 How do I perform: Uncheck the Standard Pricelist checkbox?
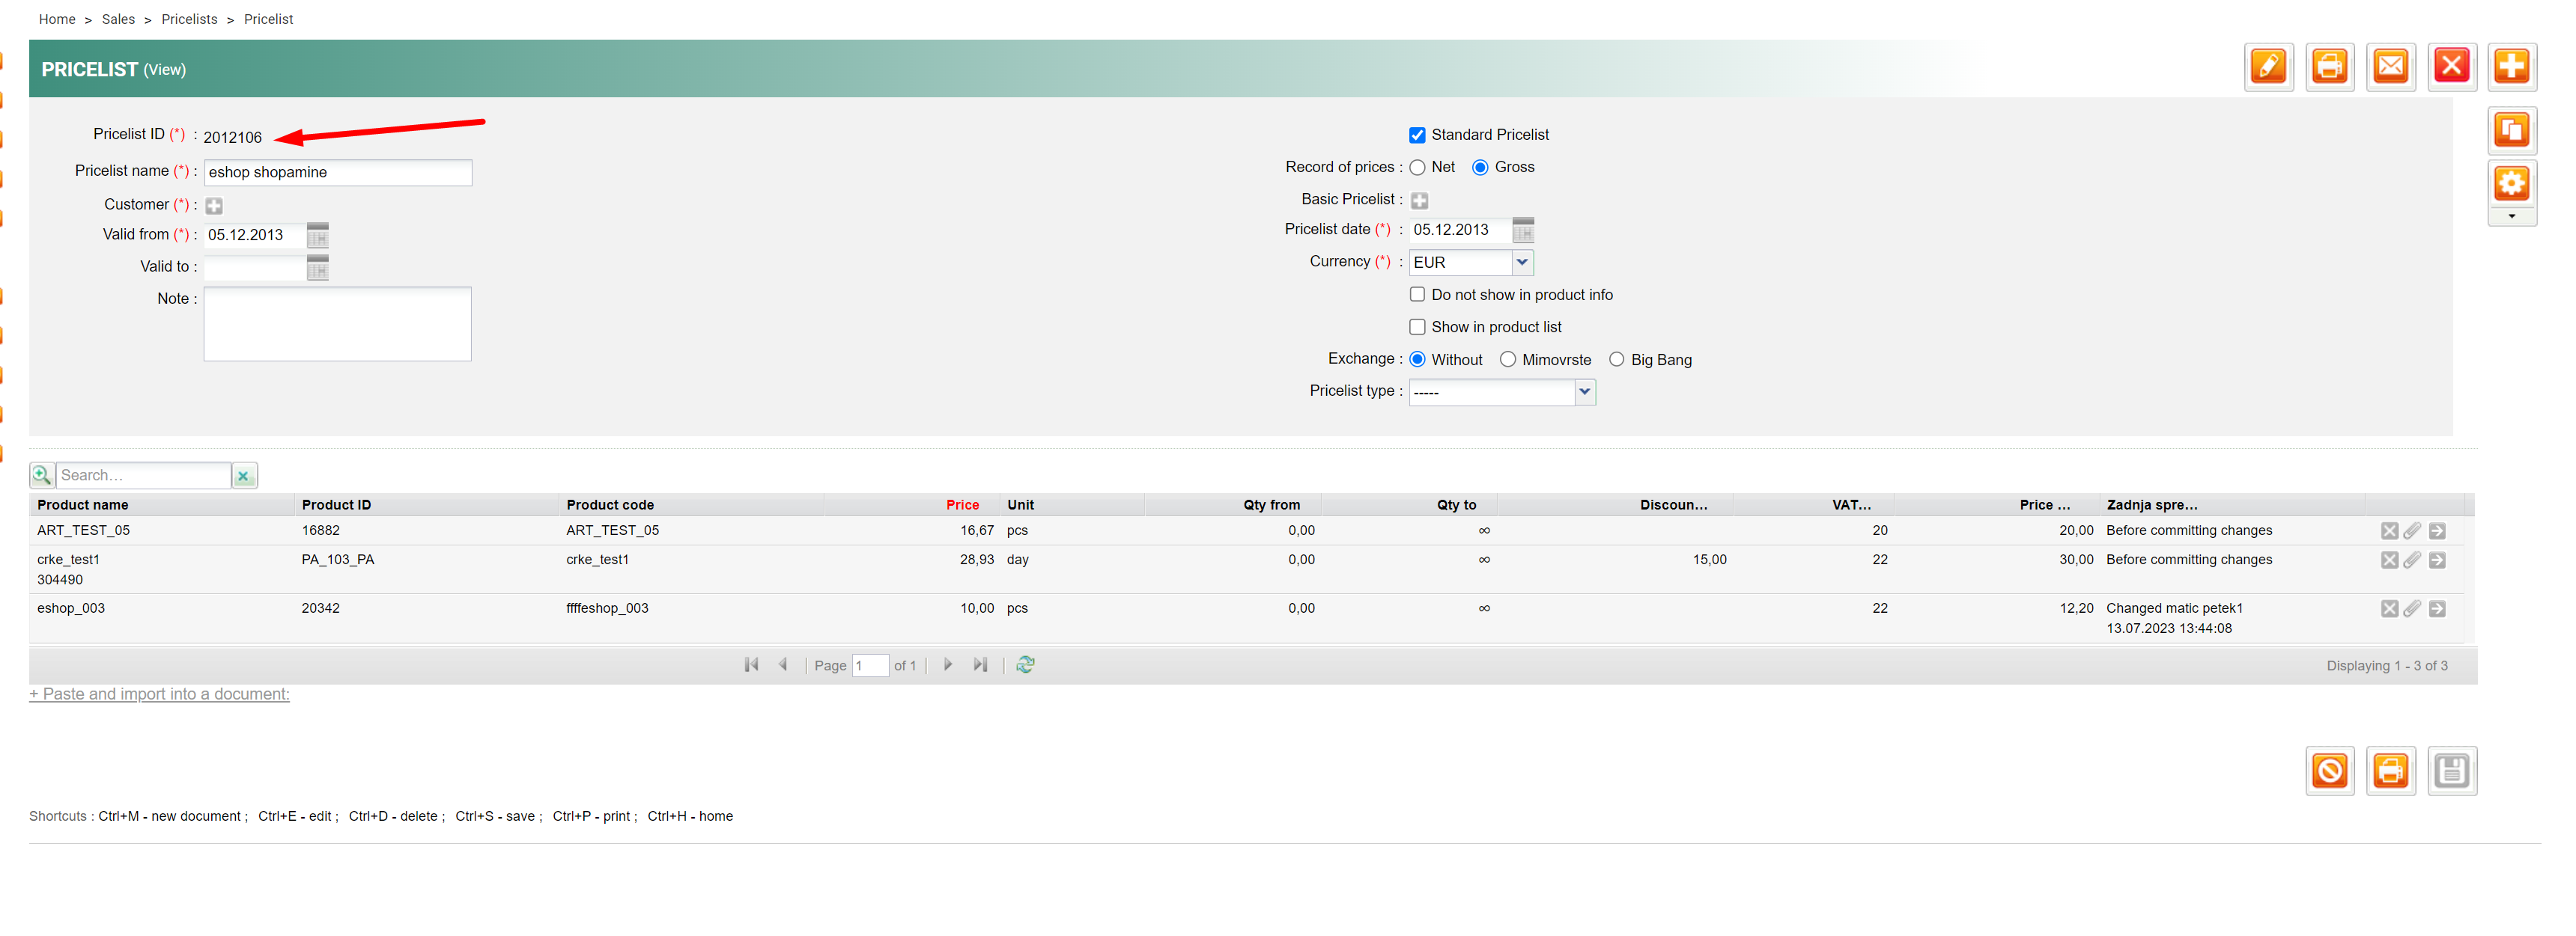pos(1417,135)
